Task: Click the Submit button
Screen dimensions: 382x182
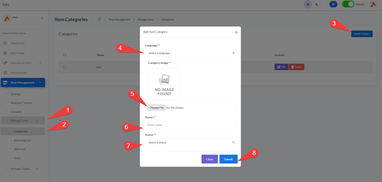Action: click(x=228, y=159)
